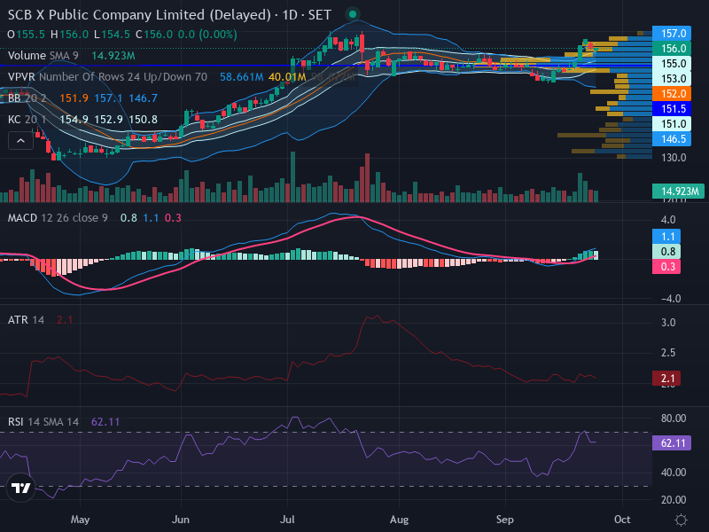The width and height of the screenshot is (709, 532).
Task: Click the Volume SMA value 14.923M in legend
Action: (113, 56)
